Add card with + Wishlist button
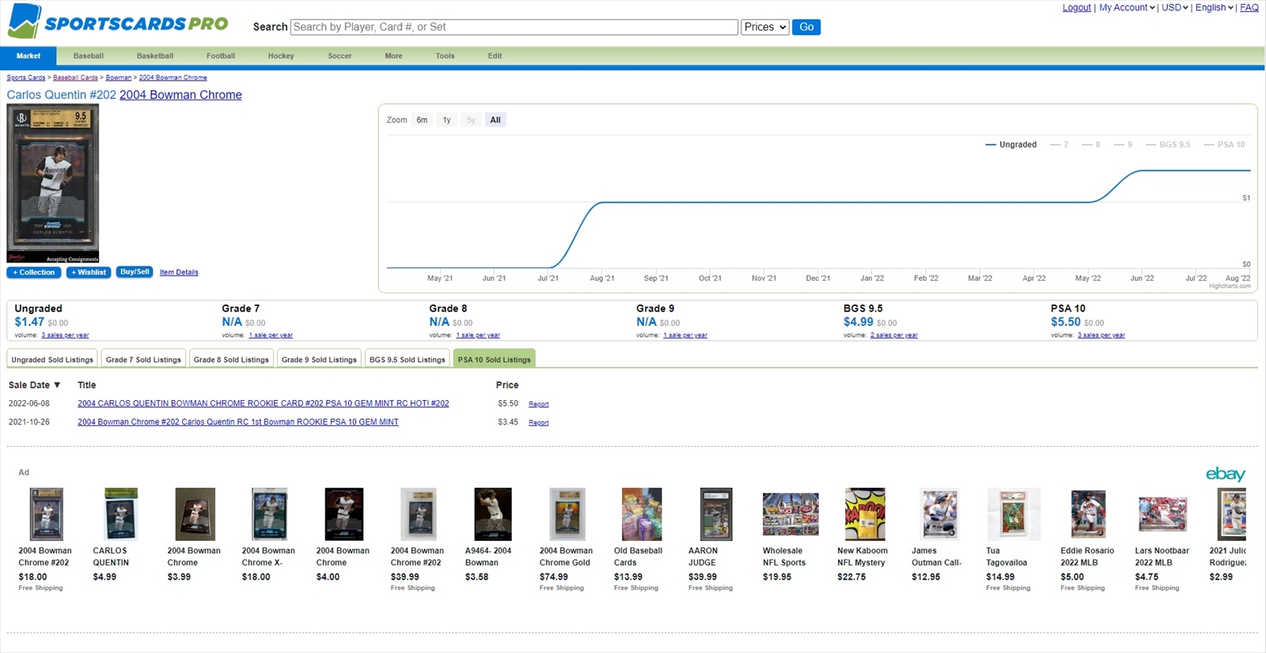The width and height of the screenshot is (1266, 653). click(89, 273)
